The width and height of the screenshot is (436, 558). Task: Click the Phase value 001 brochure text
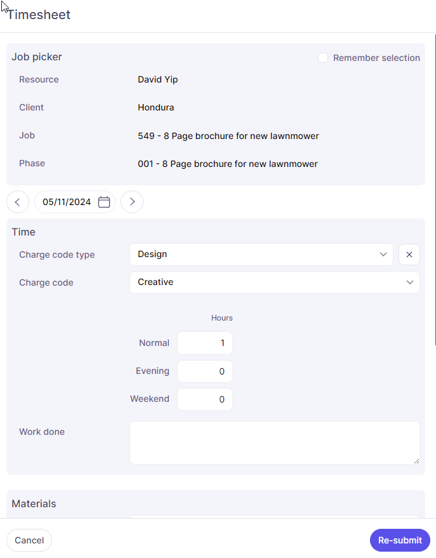tap(227, 164)
